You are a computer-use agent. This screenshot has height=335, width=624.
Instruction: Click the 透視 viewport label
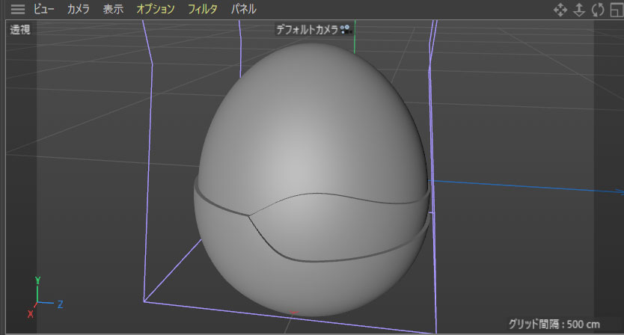19,30
